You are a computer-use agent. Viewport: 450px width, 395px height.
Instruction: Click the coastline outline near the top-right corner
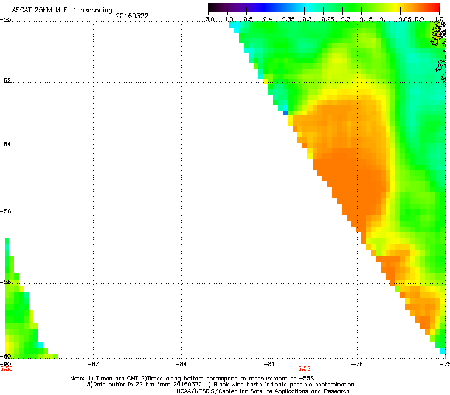pos(437,35)
